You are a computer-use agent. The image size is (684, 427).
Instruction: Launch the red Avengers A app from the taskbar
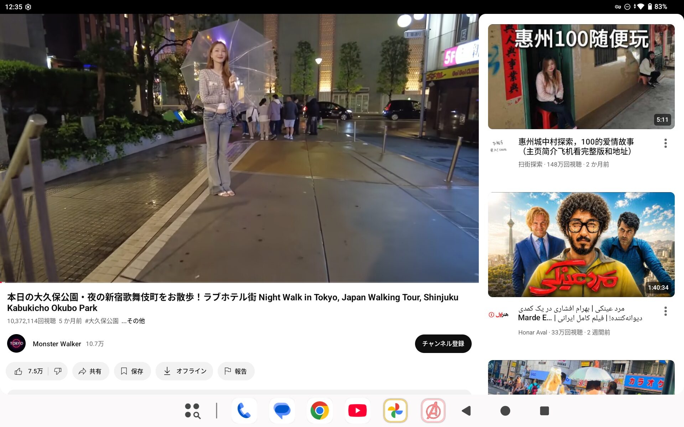433,411
